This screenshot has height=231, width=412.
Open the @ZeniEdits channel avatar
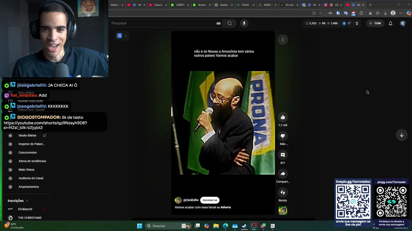click(178, 200)
